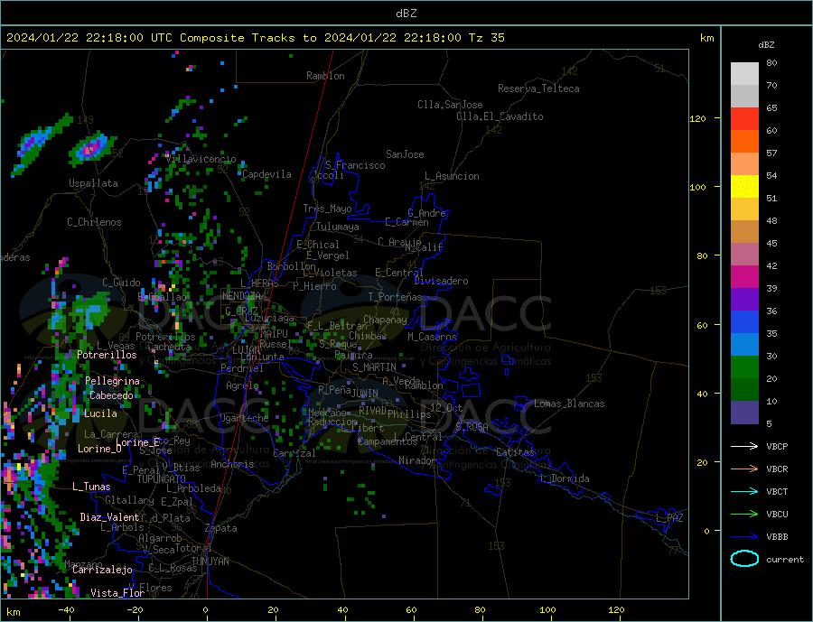The height and width of the screenshot is (622, 813).
Task: Click the cyan VBCT arrow in legend
Action: (744, 491)
